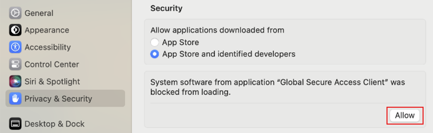The height and width of the screenshot is (133, 433).
Task: Click the General gear icon
Action: 15,13
